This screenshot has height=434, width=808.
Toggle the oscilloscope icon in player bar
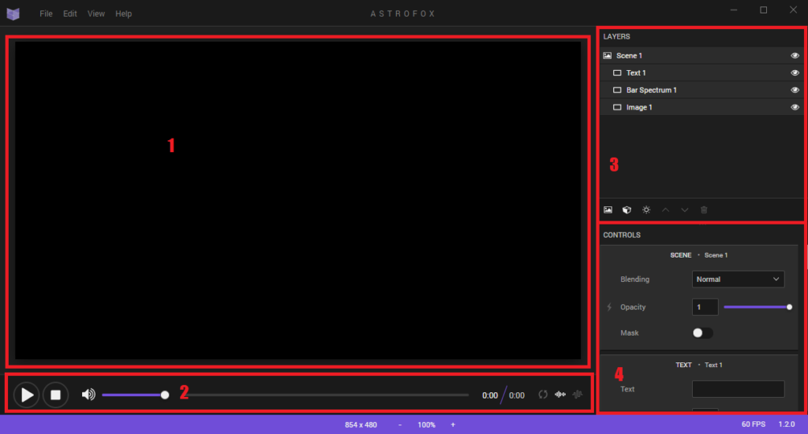point(578,395)
